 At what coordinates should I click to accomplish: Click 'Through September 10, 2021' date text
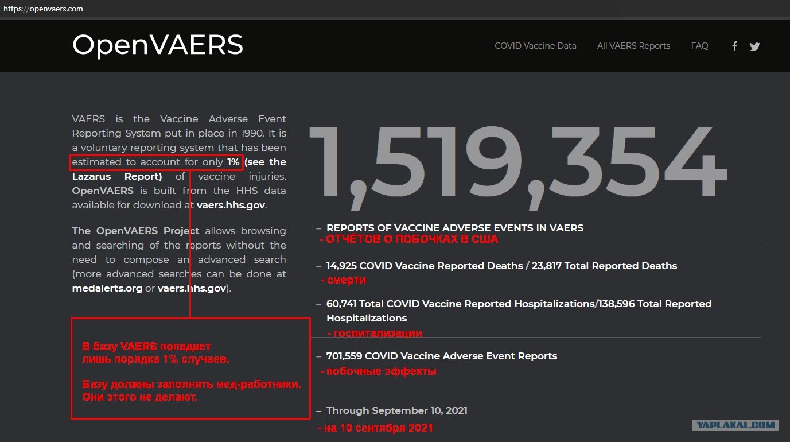coord(397,410)
